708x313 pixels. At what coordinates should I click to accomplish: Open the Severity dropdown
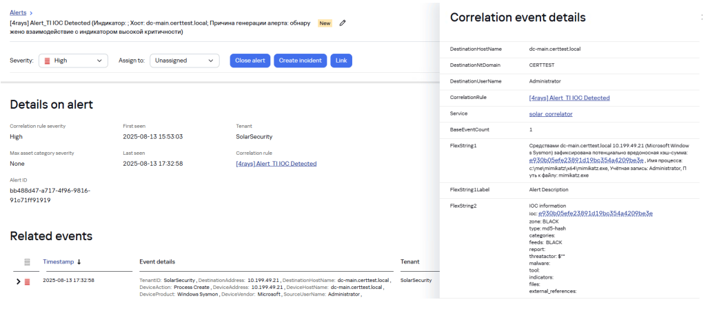(x=73, y=61)
